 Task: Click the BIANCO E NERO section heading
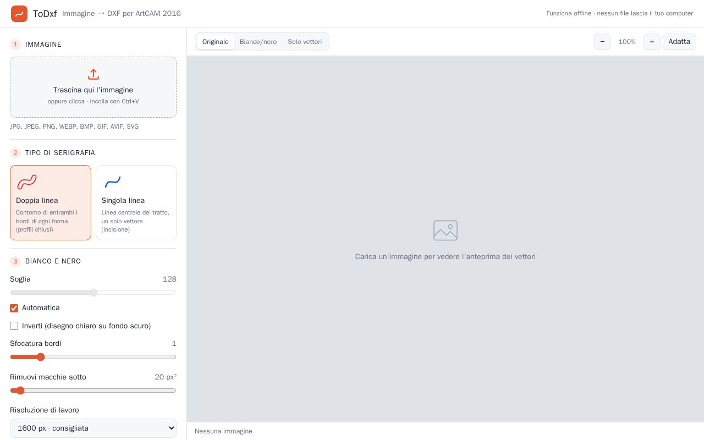point(53,261)
